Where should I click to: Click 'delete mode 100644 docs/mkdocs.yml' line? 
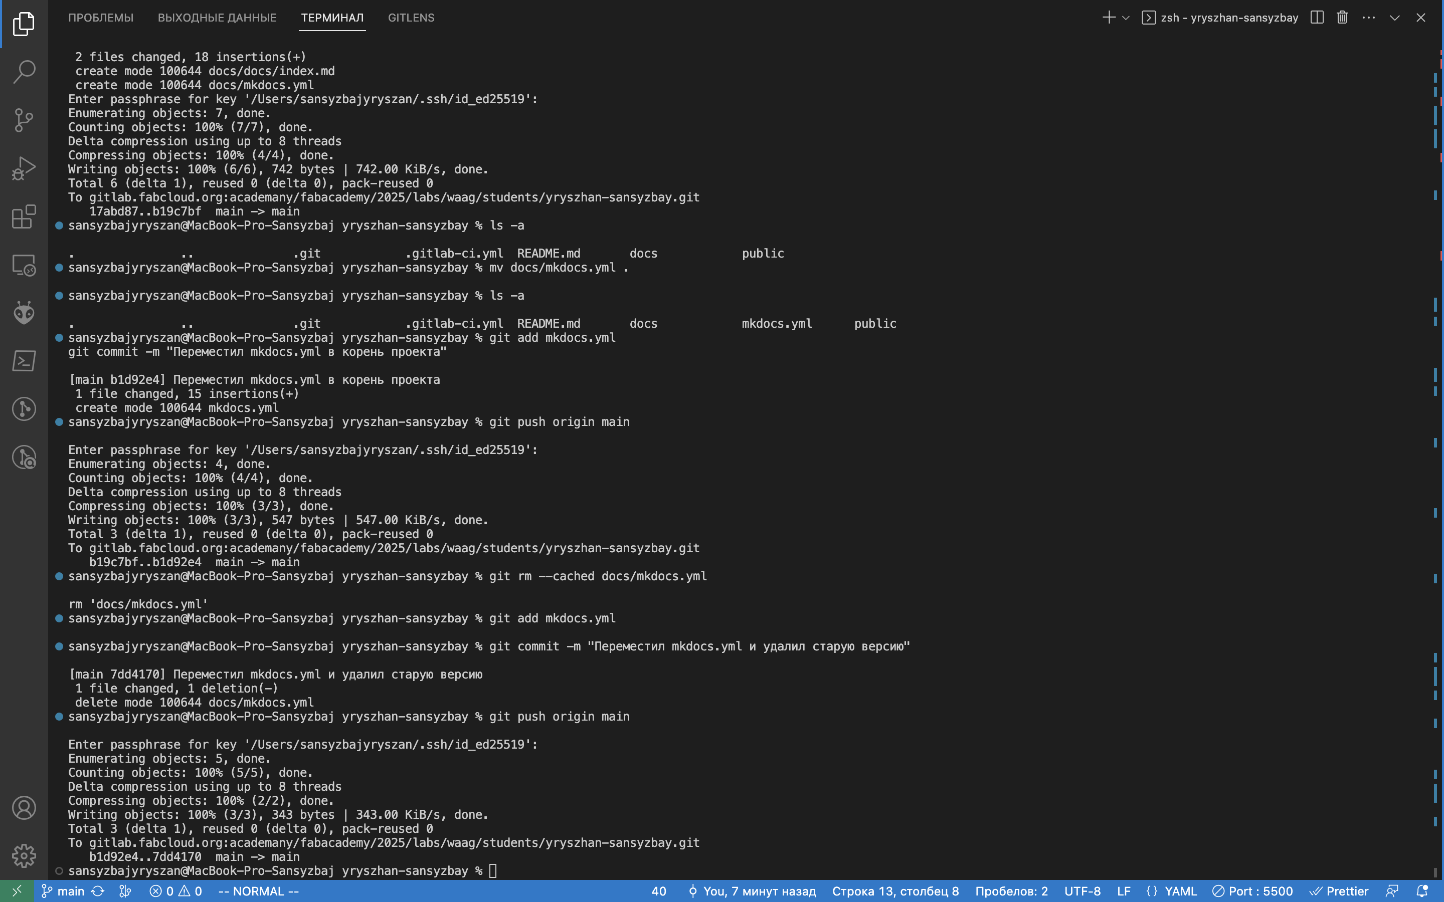[x=195, y=702]
